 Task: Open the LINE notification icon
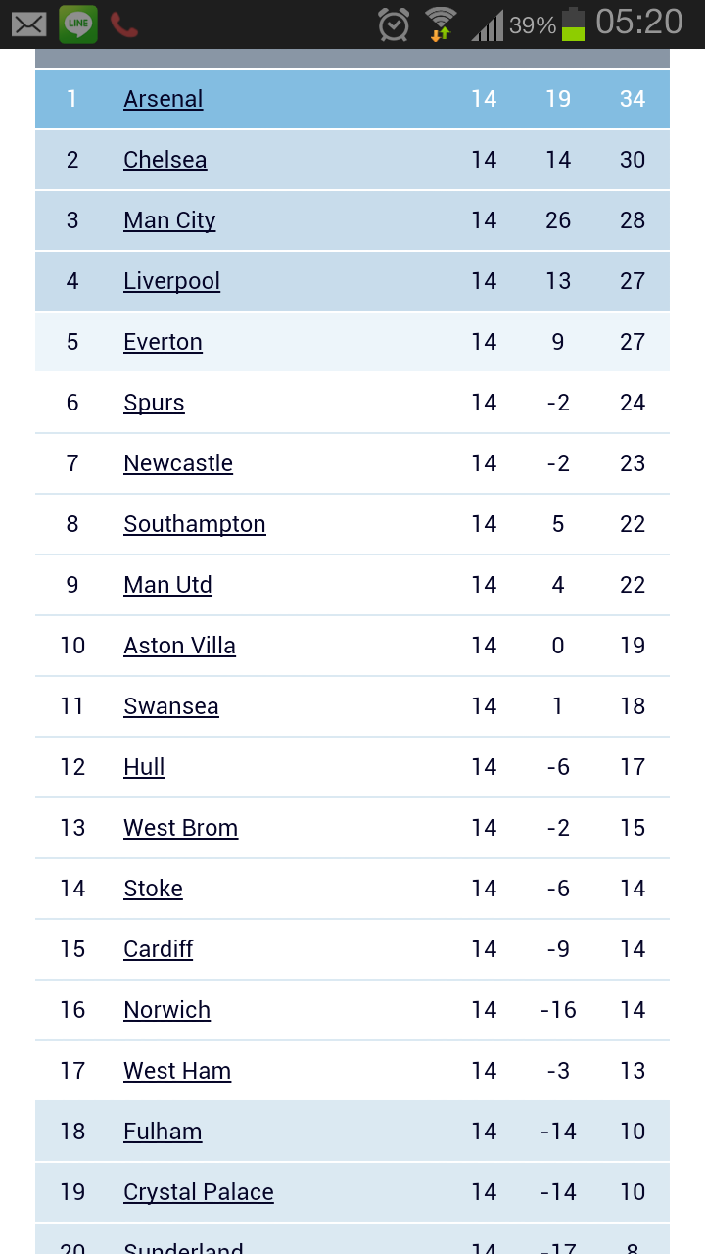click(78, 24)
